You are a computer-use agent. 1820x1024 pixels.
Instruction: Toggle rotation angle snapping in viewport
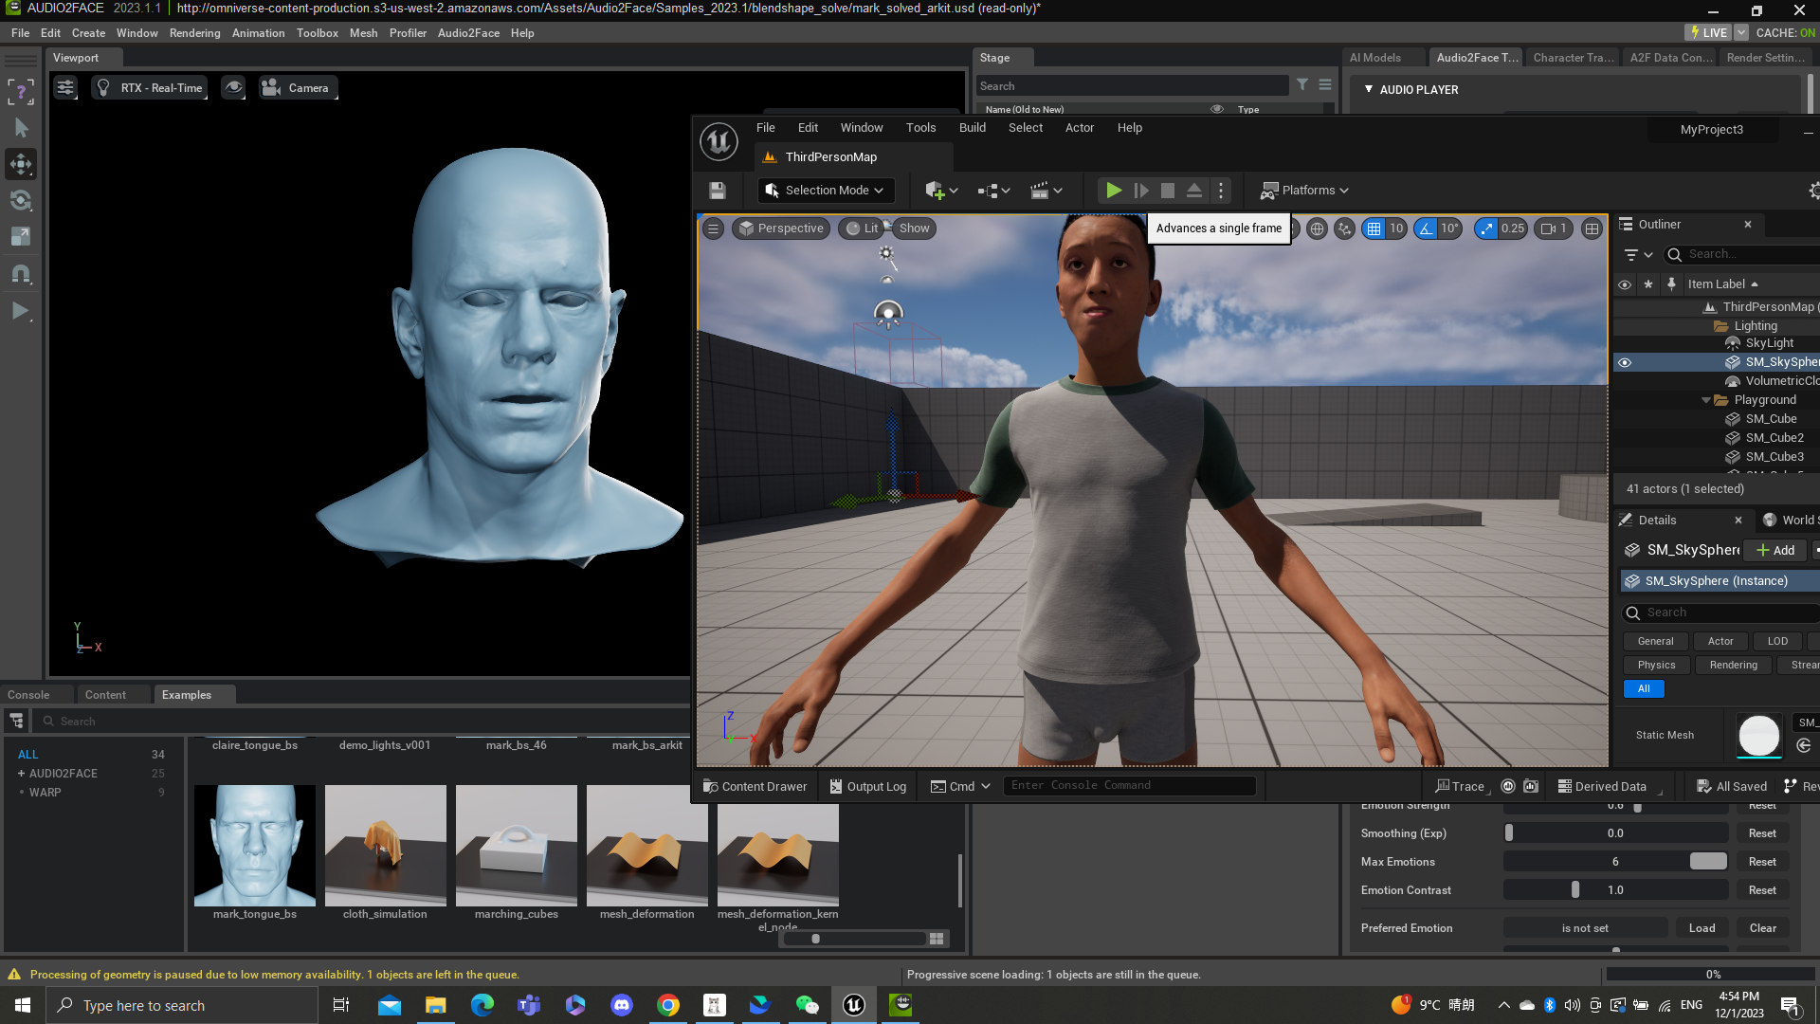pyautogui.click(x=1426, y=229)
